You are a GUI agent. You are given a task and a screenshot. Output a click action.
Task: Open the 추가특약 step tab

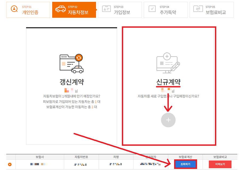pos(166,10)
